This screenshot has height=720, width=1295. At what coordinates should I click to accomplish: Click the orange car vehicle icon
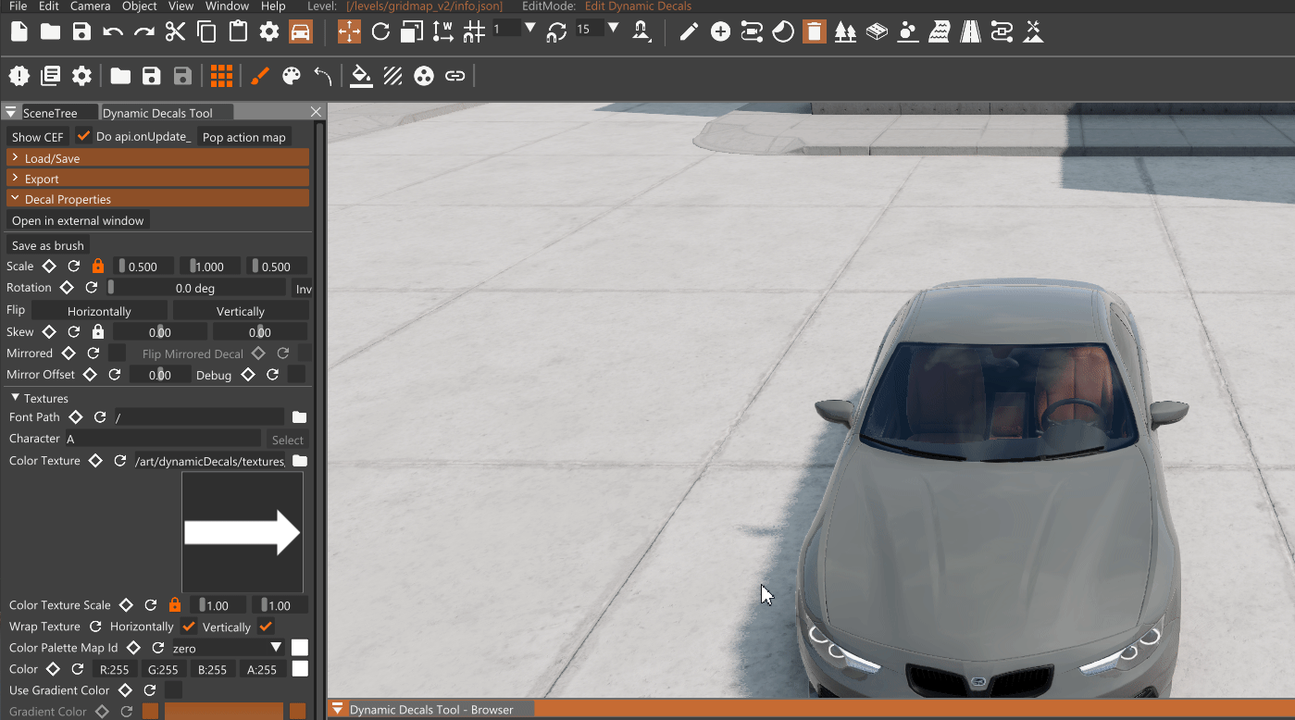point(300,31)
